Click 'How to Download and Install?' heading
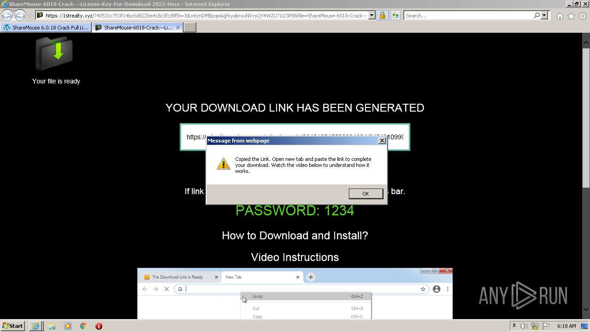The height and width of the screenshot is (332, 590). coord(295,236)
